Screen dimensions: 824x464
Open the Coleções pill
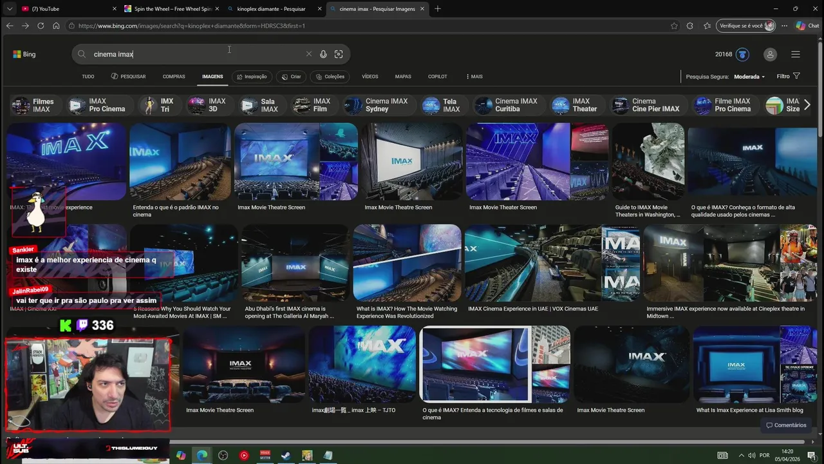pos(330,77)
